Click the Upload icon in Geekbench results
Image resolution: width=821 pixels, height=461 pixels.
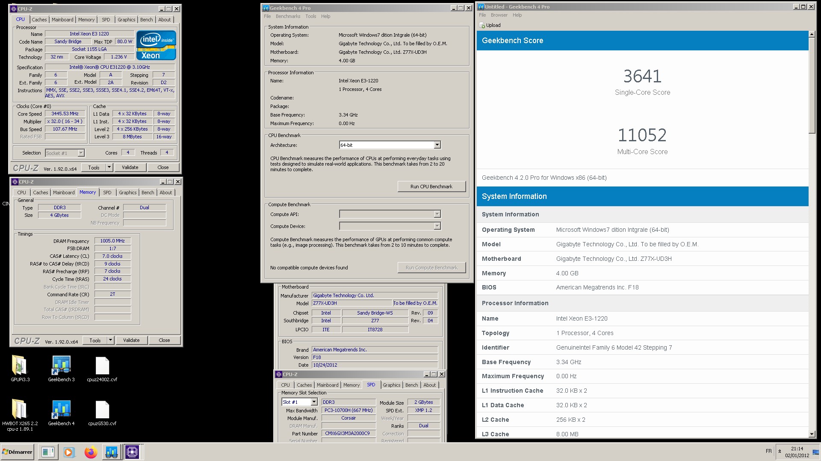[482, 25]
